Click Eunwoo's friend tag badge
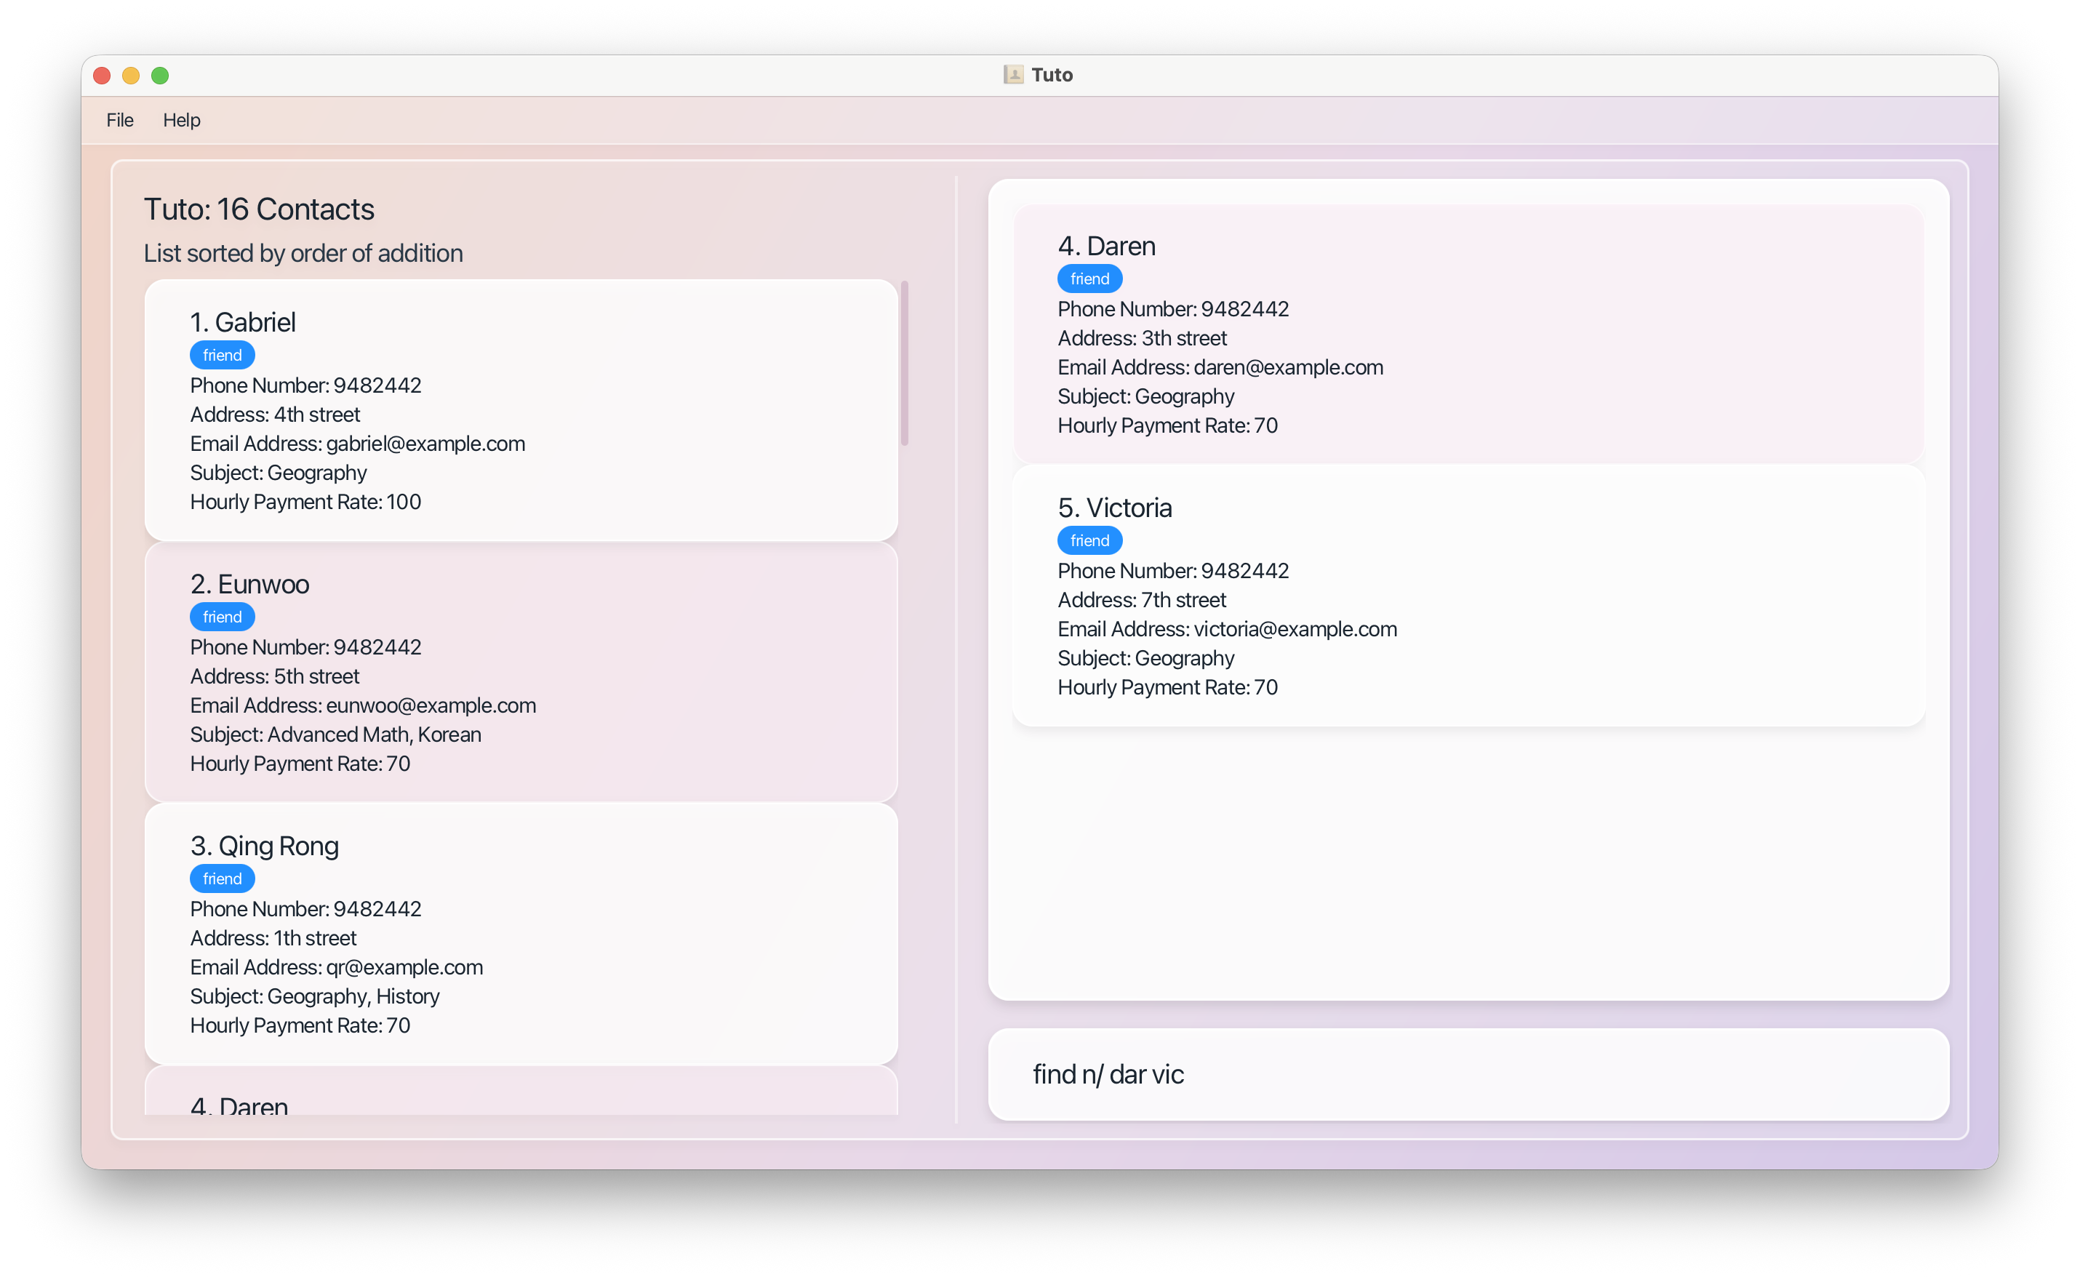Screen dimensions: 2080x1277 [222, 617]
